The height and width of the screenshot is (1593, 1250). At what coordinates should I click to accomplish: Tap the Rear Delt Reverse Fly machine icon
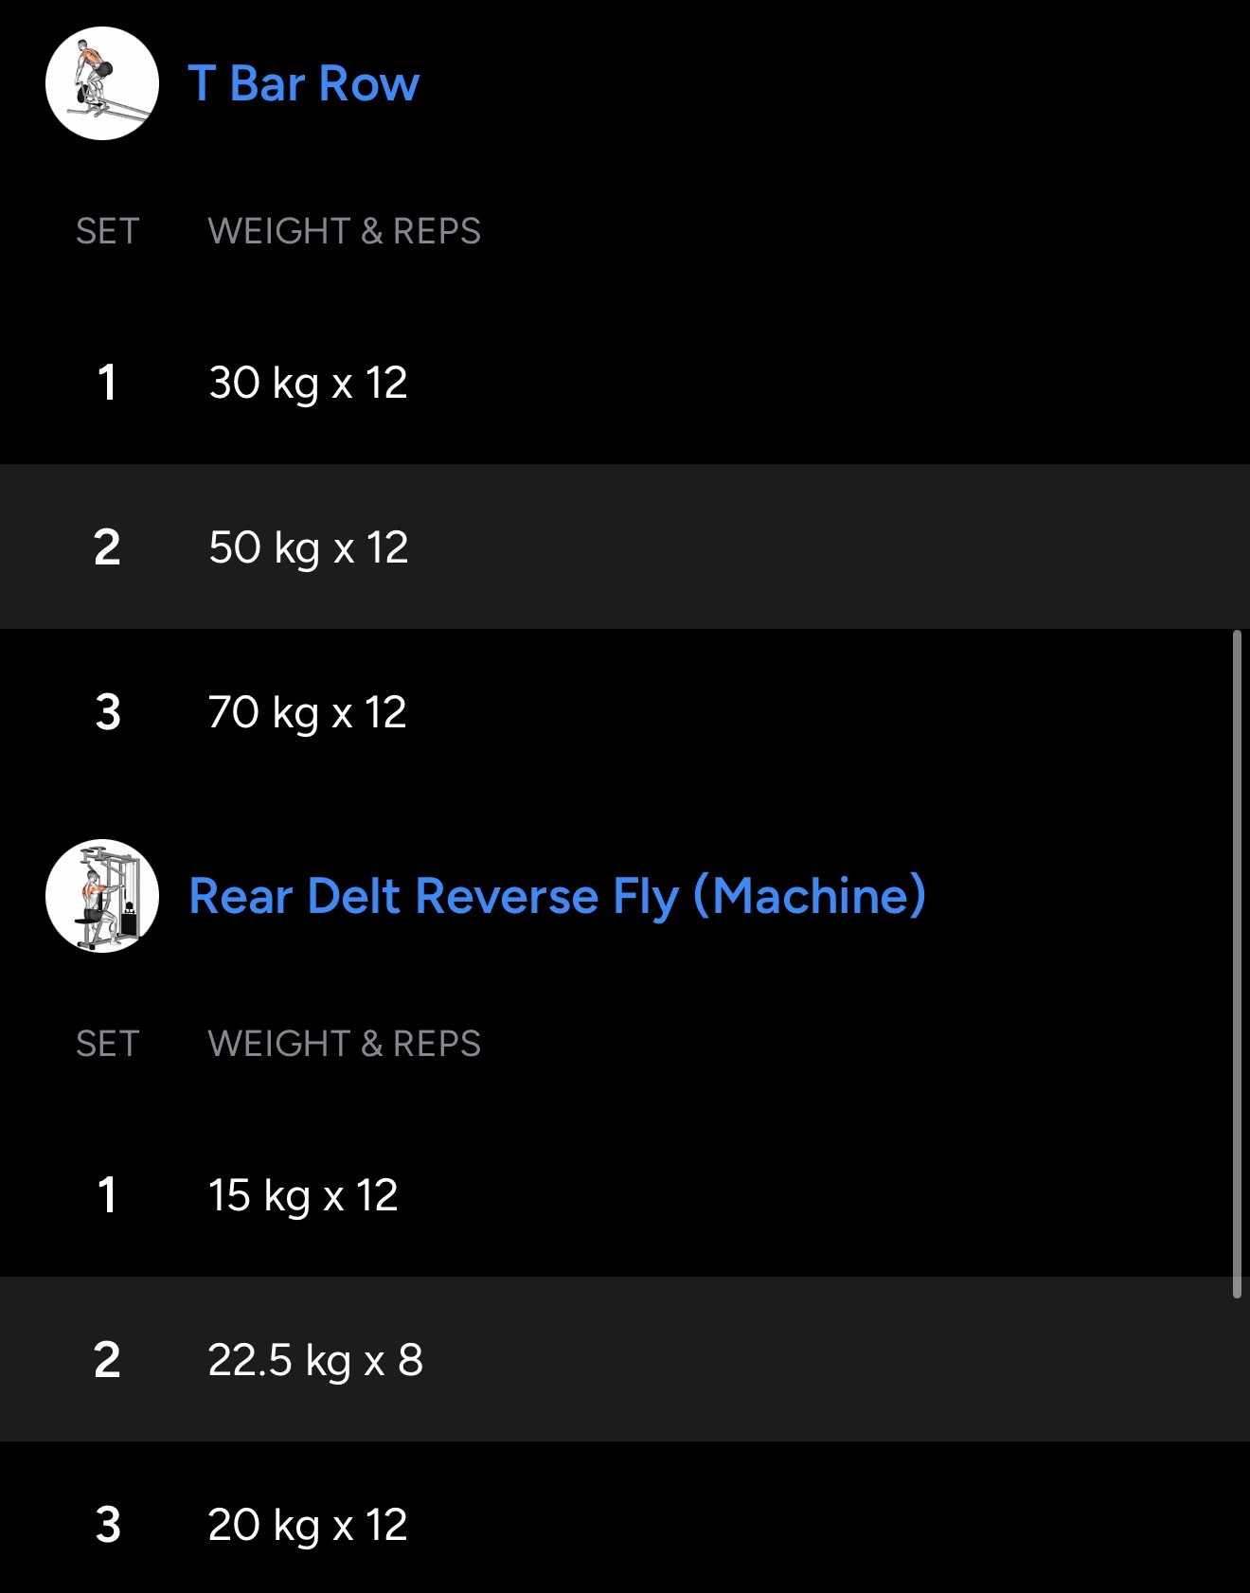tap(102, 896)
